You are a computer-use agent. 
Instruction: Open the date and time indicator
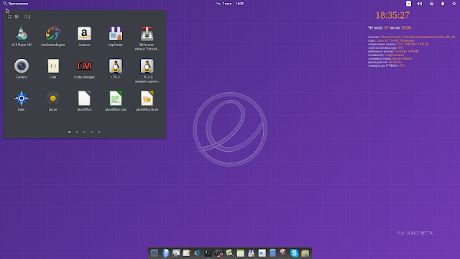click(230, 4)
